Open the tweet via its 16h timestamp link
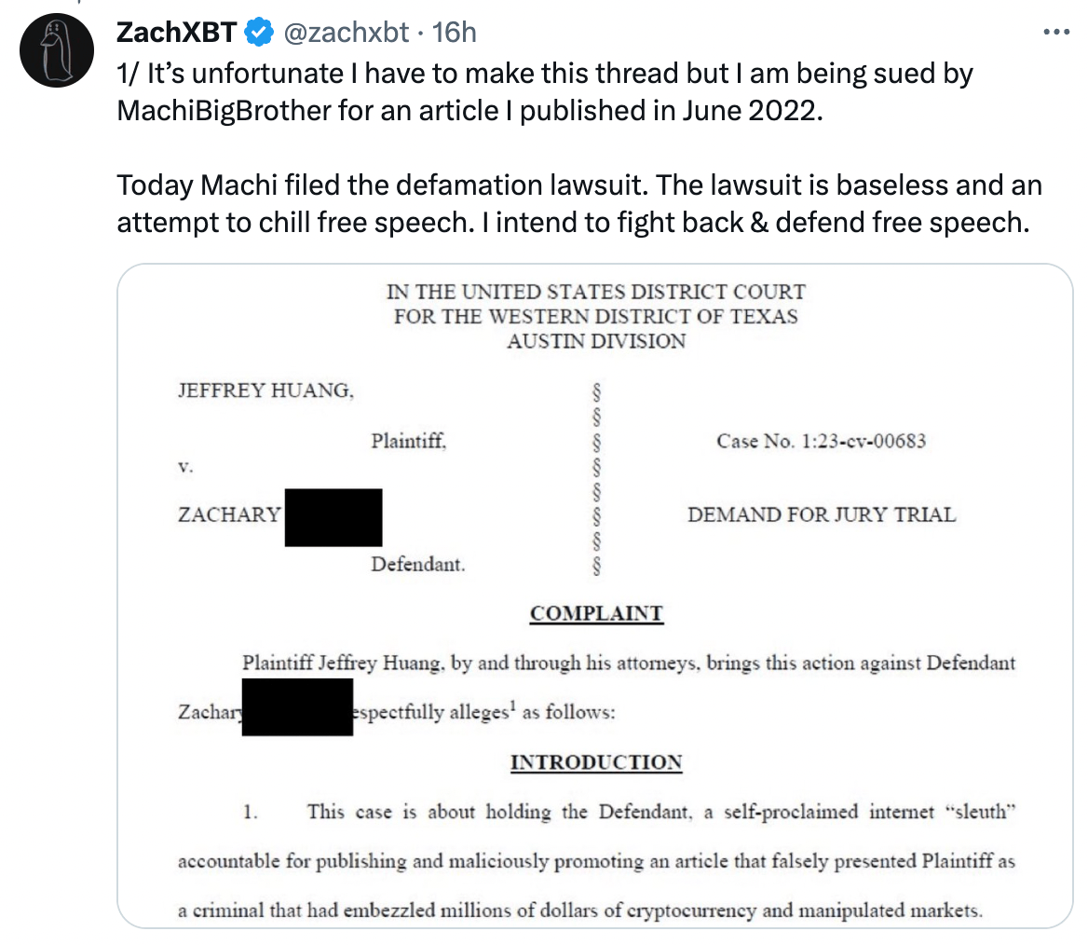Screen dimensions: 1088x945 point(455,32)
